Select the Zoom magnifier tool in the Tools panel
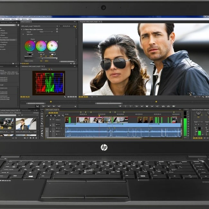The image size is (209, 209). (42, 136)
